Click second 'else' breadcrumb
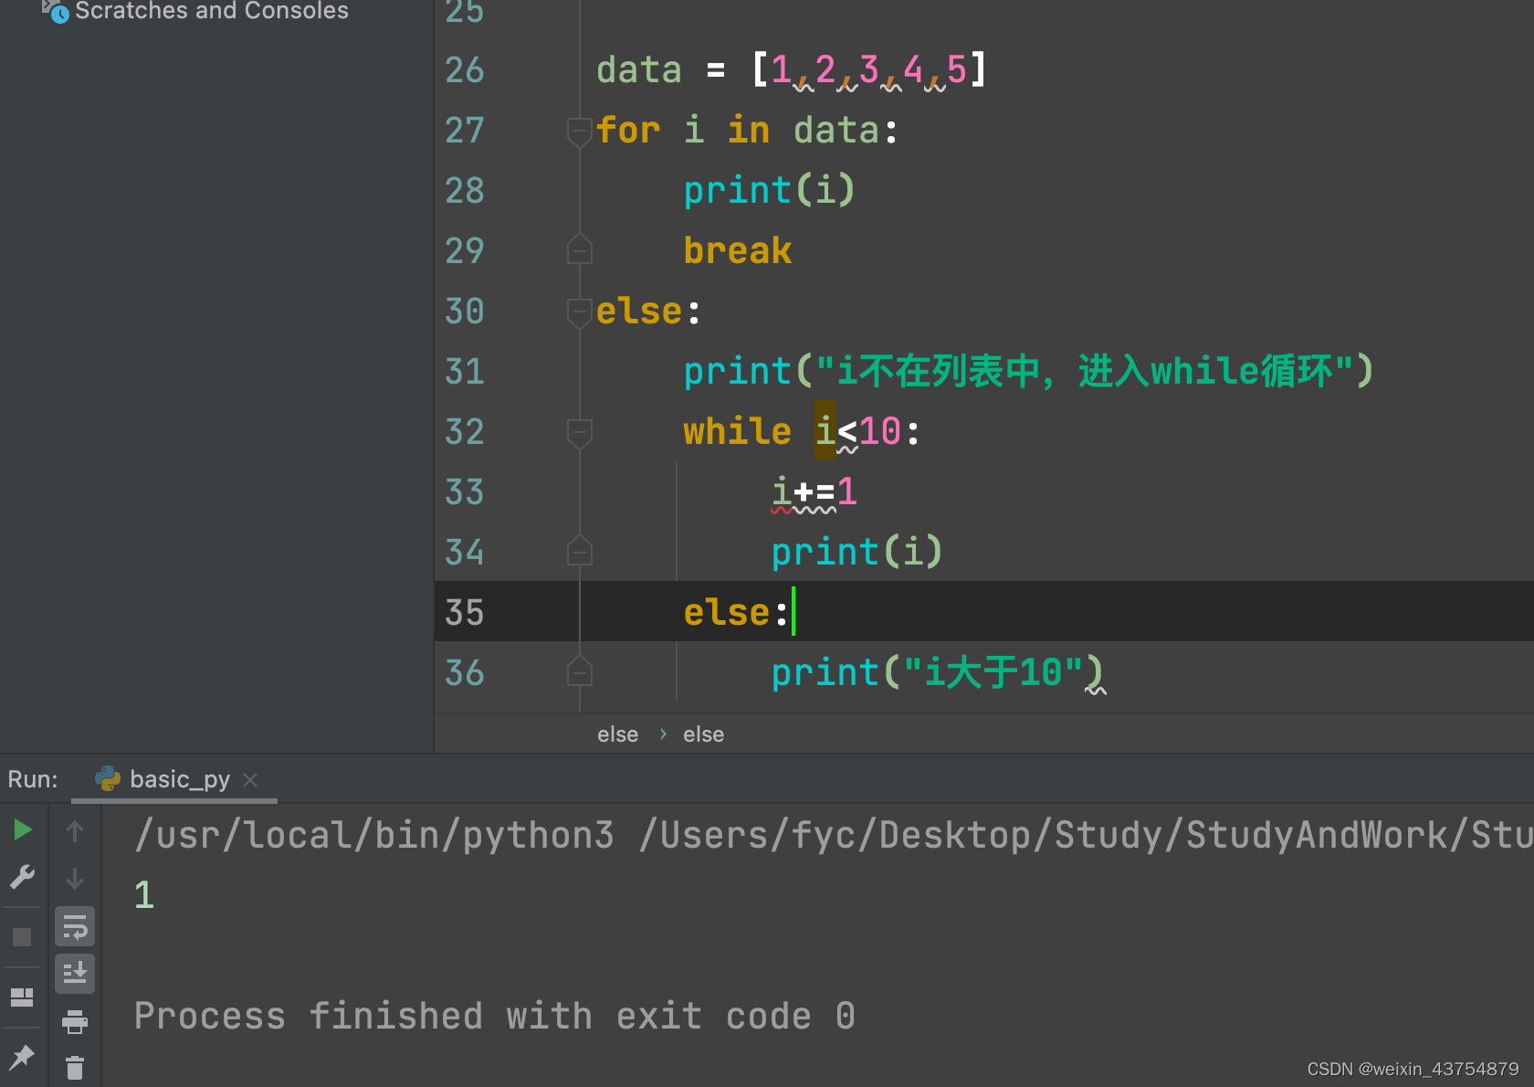Viewport: 1534px width, 1087px height. [703, 734]
